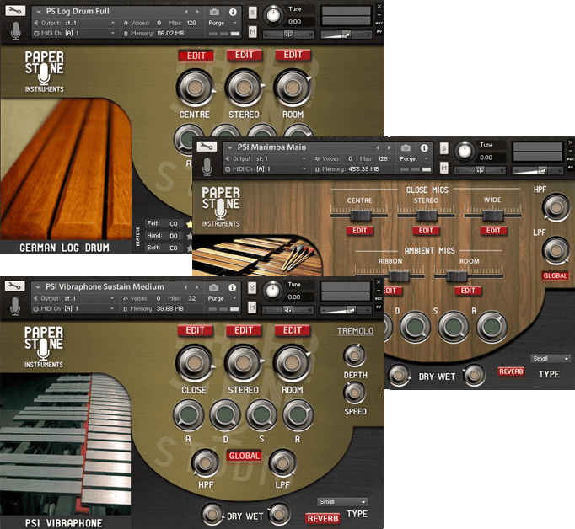The image size is (575, 529).
Task: Open the Log Drum MIDI Ch dropdown
Action: [x=74, y=33]
